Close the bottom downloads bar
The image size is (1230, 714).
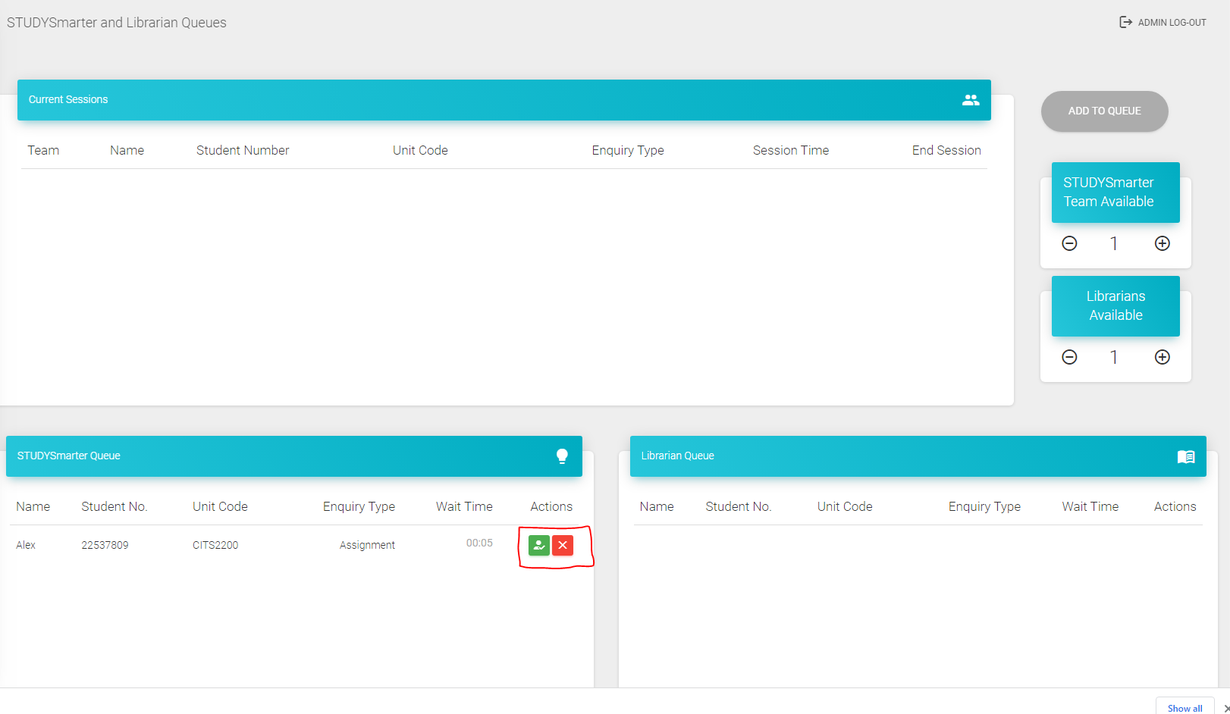(x=1225, y=709)
